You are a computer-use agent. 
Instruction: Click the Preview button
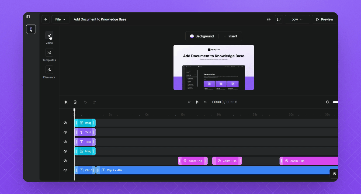click(x=325, y=19)
